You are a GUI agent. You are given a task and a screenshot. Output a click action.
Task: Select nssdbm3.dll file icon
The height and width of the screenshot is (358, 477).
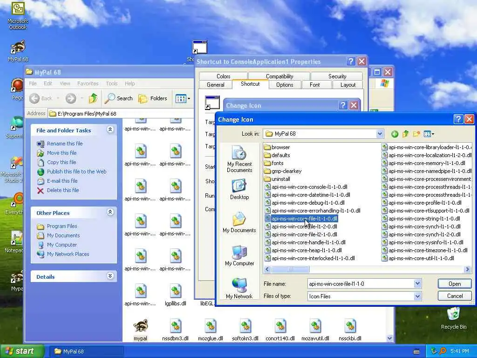click(175, 330)
